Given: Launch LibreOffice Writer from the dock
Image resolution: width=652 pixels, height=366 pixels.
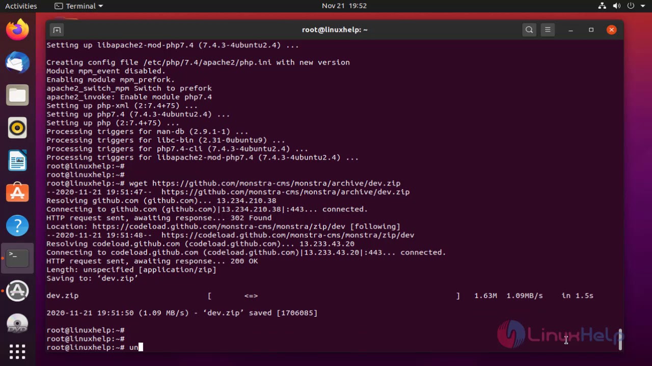Looking at the screenshot, I should point(17,161).
